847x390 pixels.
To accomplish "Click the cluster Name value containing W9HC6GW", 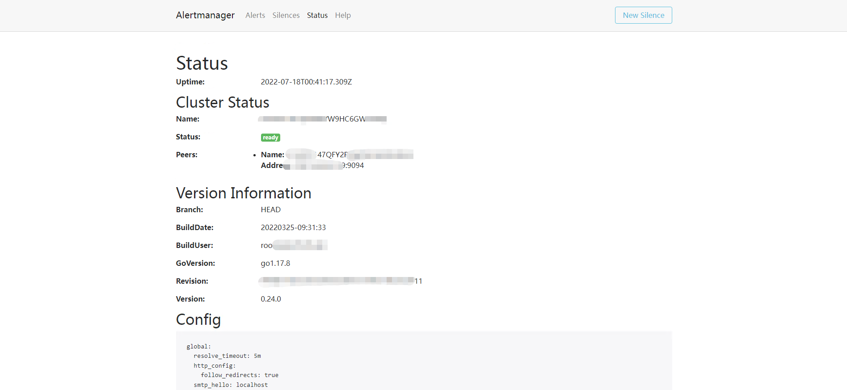I will [x=322, y=119].
